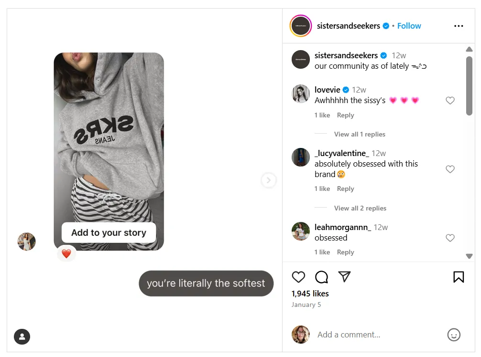This screenshot has height=357, width=481.
Task: Open the three-dot more options menu
Action: [459, 26]
